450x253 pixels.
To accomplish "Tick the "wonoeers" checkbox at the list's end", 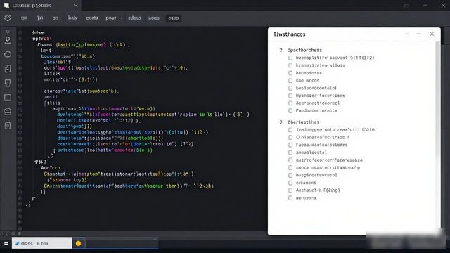I will pyautogui.click(x=290, y=198).
